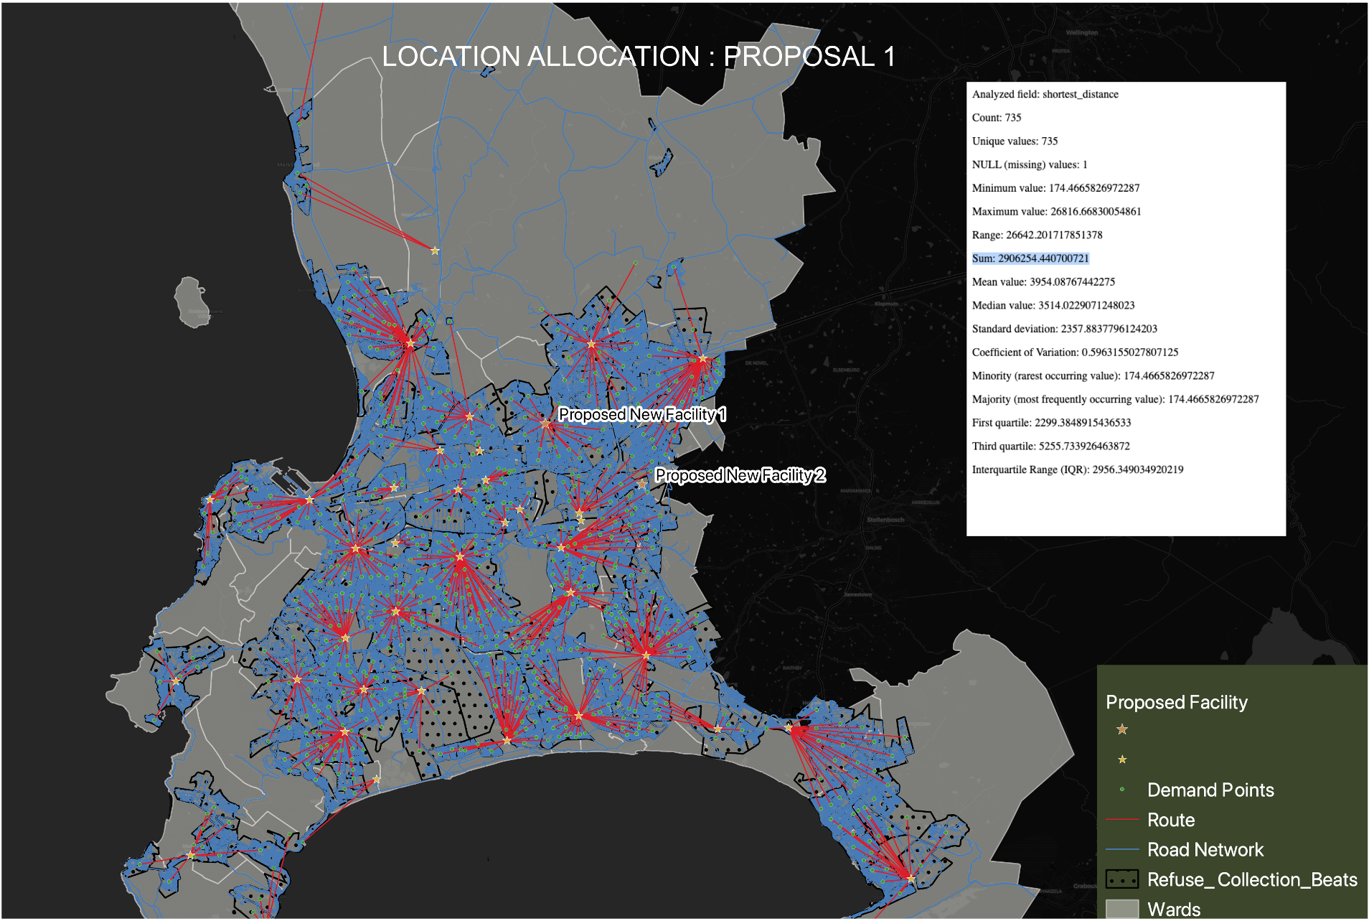Click the faint Stellenbosch basemap label
Screen dimensions: 1369x921
point(885,519)
